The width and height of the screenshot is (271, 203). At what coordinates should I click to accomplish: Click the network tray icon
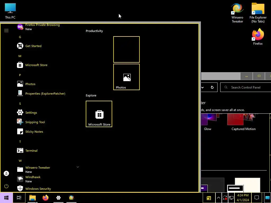[x=231, y=198]
